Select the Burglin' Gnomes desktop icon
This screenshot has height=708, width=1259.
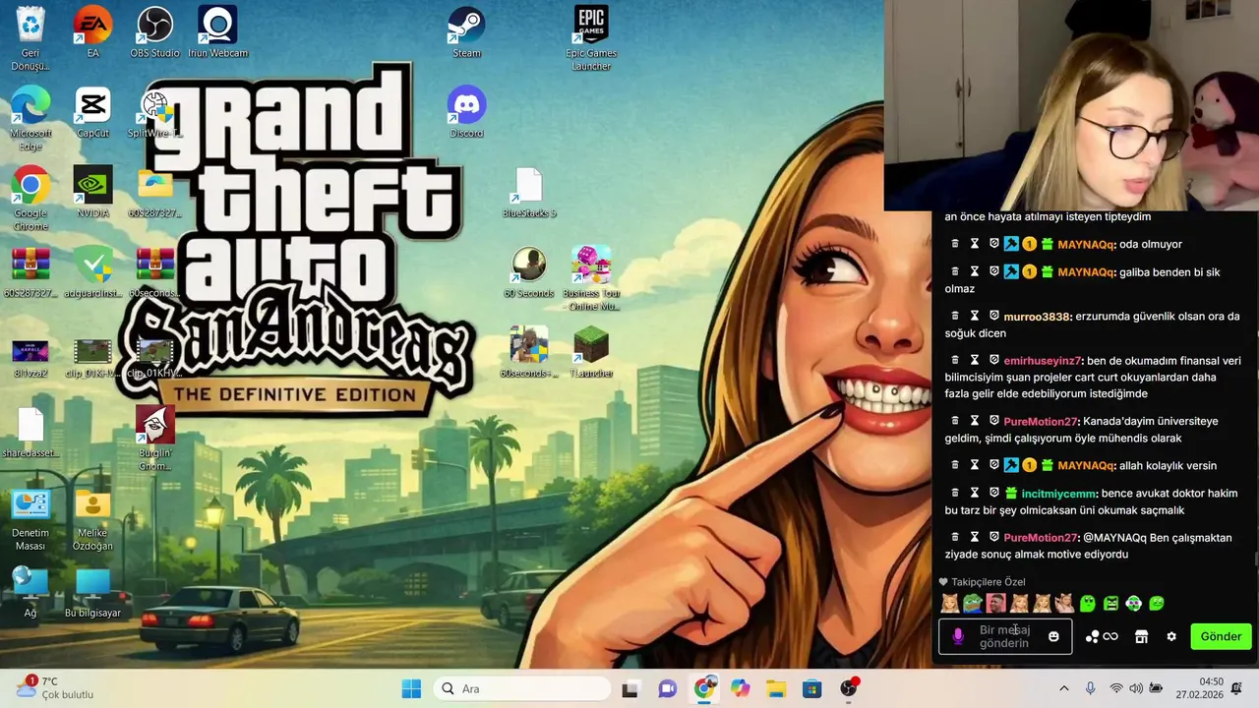(154, 438)
